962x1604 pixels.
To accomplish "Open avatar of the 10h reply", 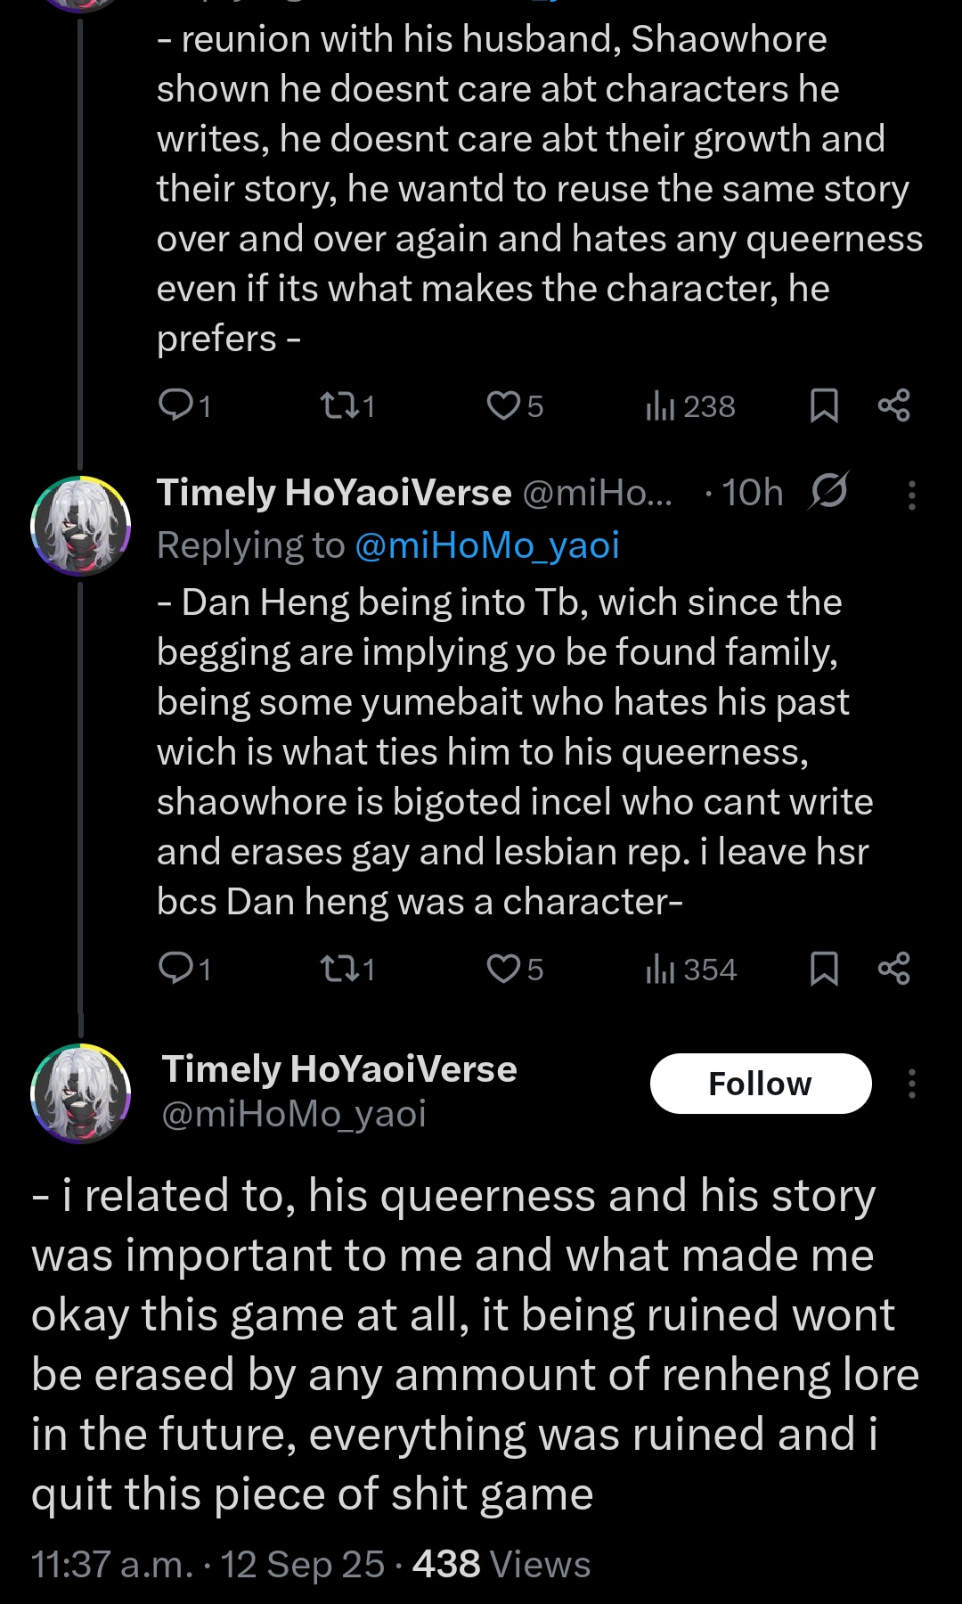I will click(81, 525).
